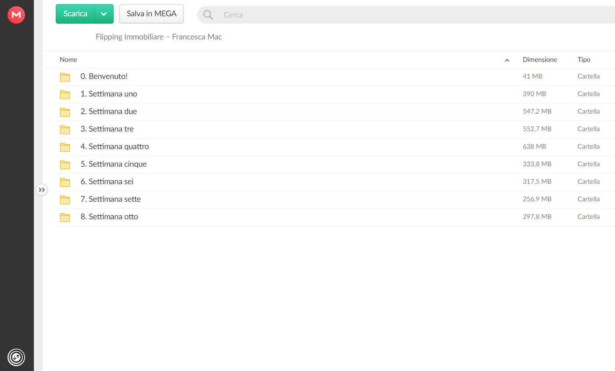
Task: Click the folder icon for 0. Benvenuto!
Action: tap(65, 77)
